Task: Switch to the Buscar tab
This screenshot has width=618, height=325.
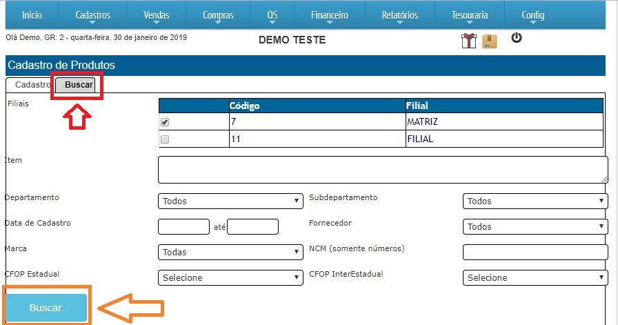Action: [x=79, y=85]
